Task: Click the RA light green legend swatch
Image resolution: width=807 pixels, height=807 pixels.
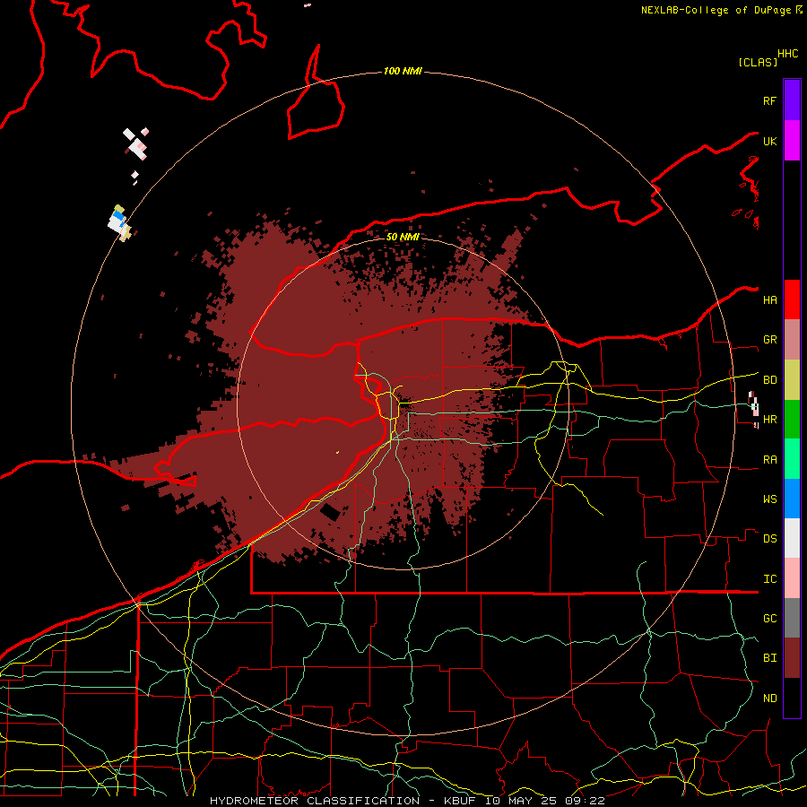Action: tap(792, 459)
